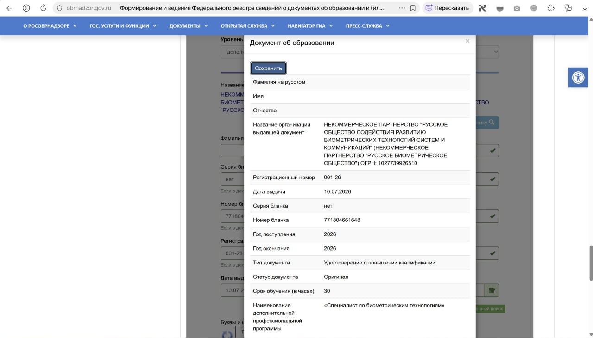Click the Сохранить button
The height and width of the screenshot is (338, 593).
[x=268, y=68]
